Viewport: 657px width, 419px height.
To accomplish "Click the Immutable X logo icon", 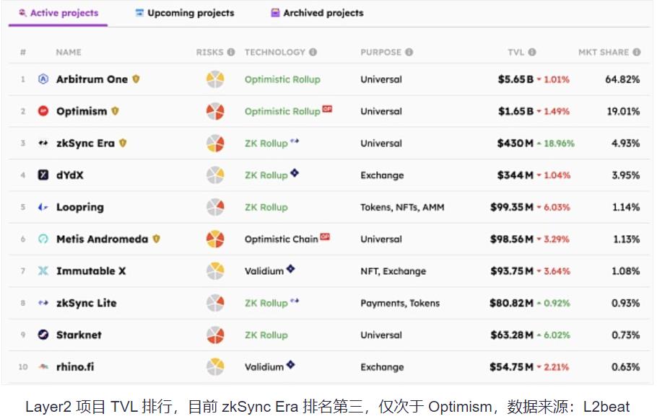I will click(43, 271).
